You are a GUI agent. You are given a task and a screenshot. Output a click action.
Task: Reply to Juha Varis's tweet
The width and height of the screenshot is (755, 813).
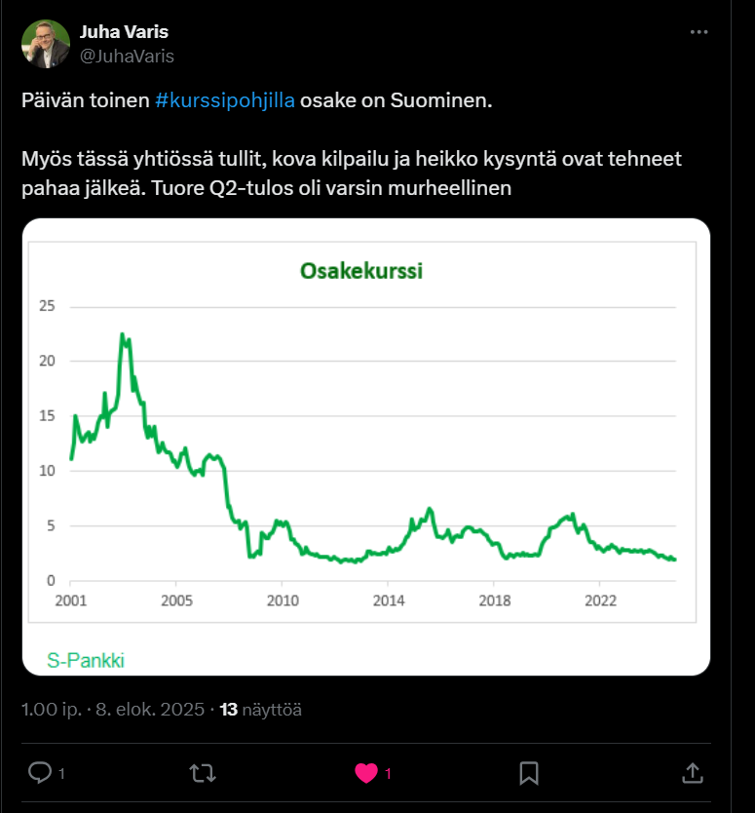pyautogui.click(x=40, y=773)
